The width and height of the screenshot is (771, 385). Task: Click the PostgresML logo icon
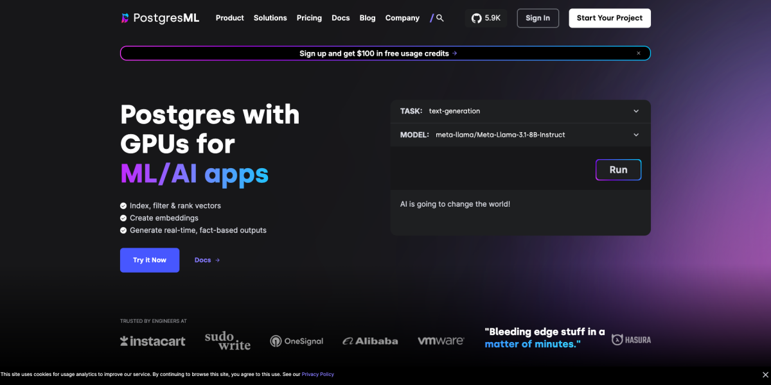point(125,18)
